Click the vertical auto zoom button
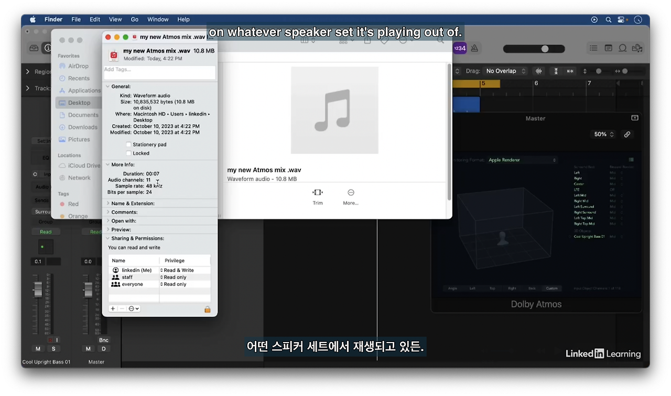Image resolution: width=671 pixels, height=396 pixels. coord(556,71)
